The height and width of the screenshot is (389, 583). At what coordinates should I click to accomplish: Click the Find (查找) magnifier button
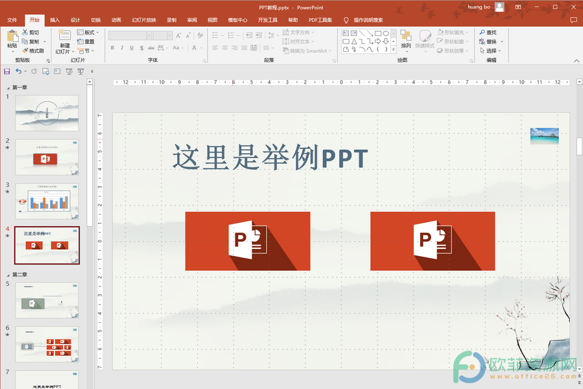[x=488, y=32]
